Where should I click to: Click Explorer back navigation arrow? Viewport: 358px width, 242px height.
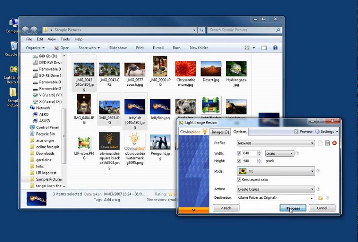click(x=25, y=30)
